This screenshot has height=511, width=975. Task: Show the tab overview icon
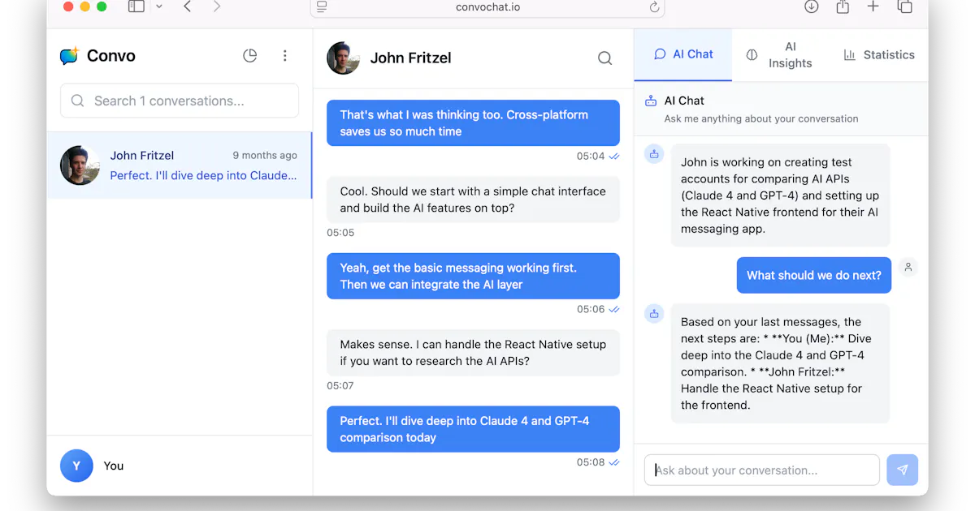[x=904, y=6]
